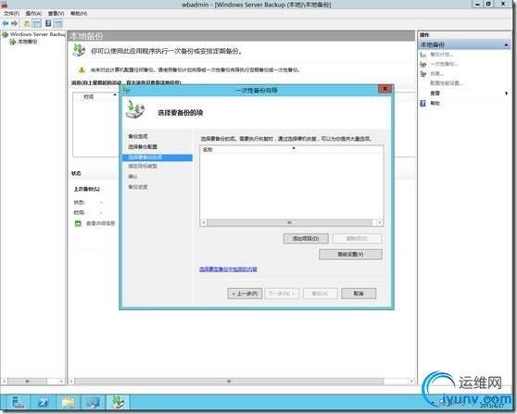Click the 下一步(N) button

point(282,294)
